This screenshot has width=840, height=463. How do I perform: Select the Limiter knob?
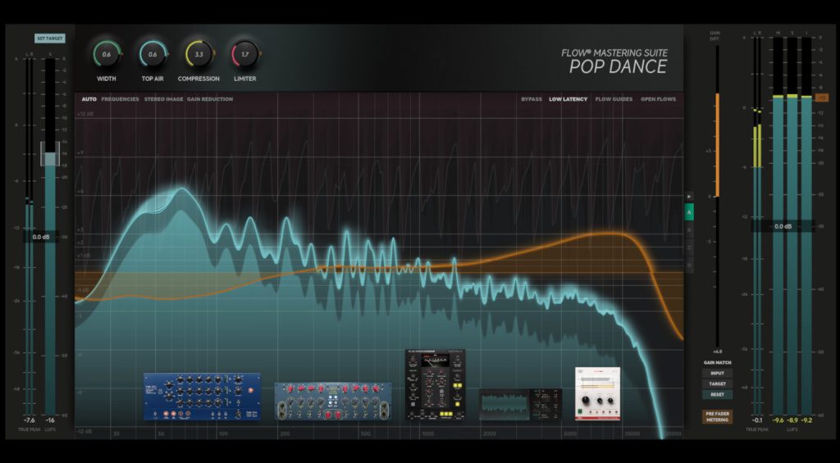point(244,55)
